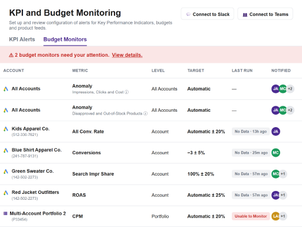Click the portfolio ID (P33454)
The height and width of the screenshot is (227, 302).
tap(19, 219)
